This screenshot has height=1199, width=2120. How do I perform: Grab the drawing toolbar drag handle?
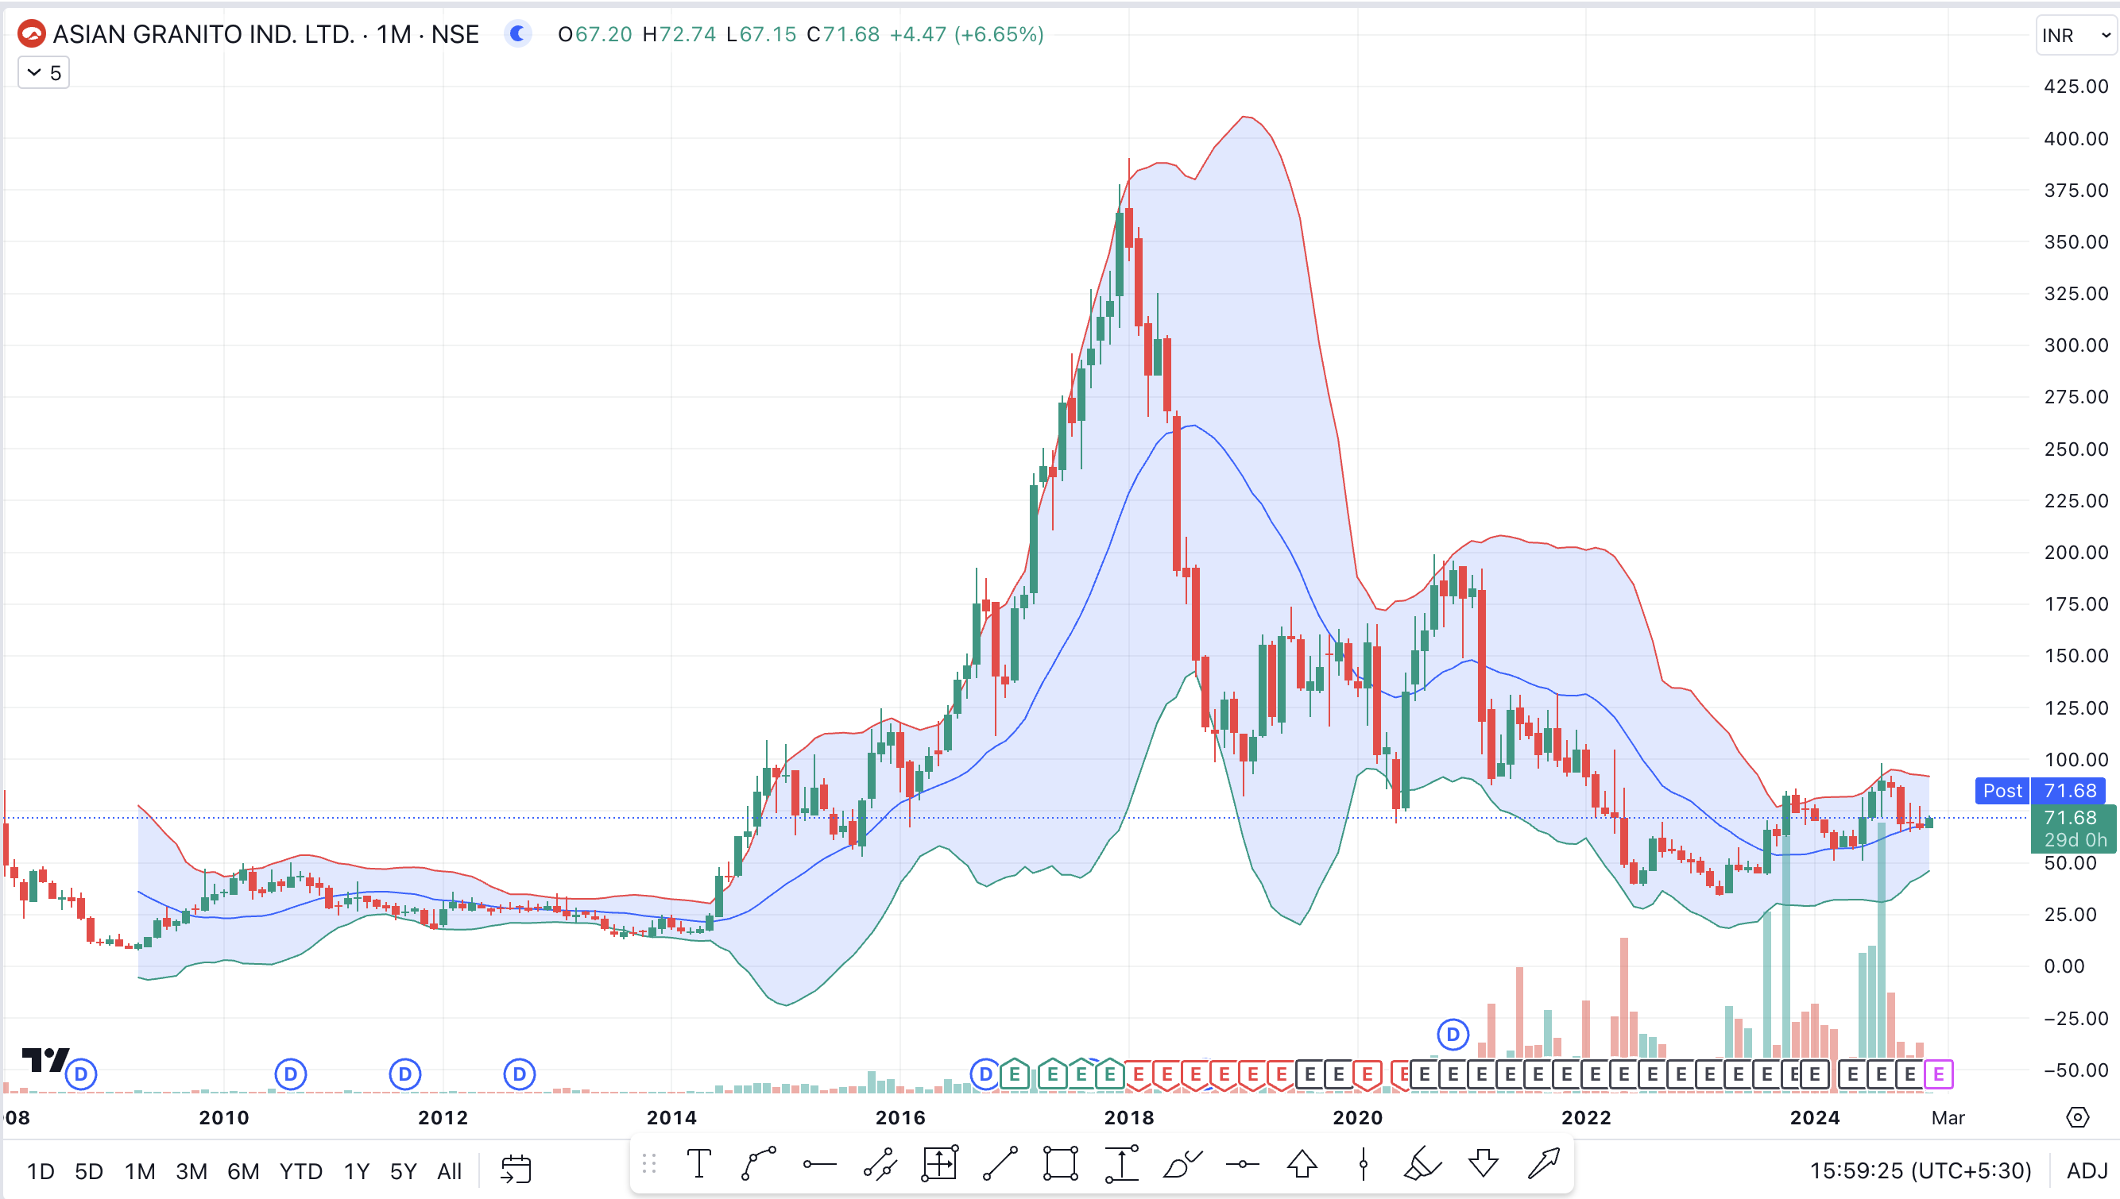(x=649, y=1163)
